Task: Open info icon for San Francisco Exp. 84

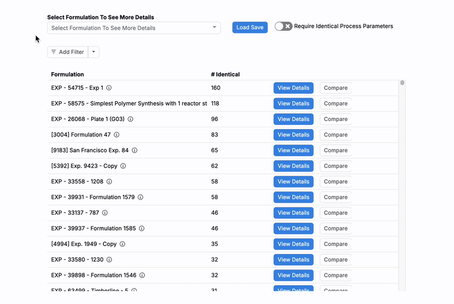Action: coord(134,151)
